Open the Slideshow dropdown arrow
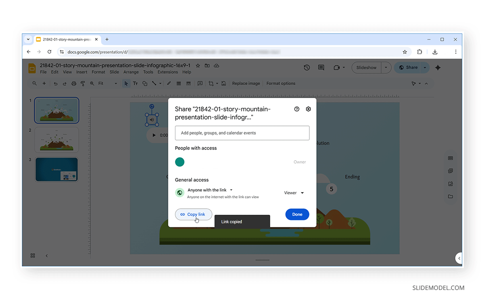The image size is (484, 300). pos(386,67)
